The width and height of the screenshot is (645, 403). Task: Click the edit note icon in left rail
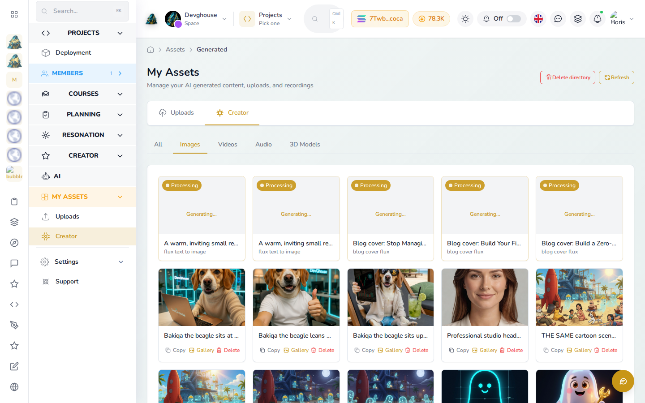pos(14,366)
